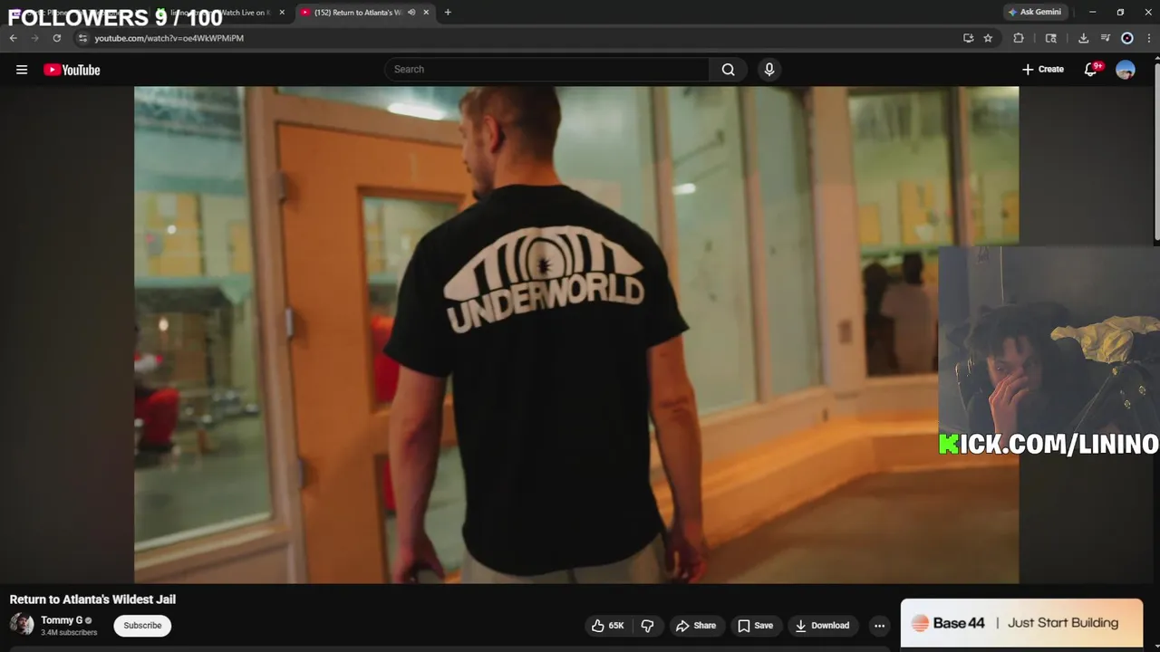Go to the YouTube home logo
This screenshot has width=1160, height=652.
coord(72,70)
